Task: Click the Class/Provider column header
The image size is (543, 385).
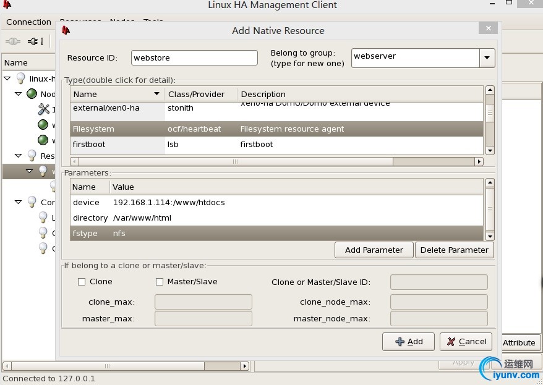Action: pyautogui.click(x=201, y=94)
